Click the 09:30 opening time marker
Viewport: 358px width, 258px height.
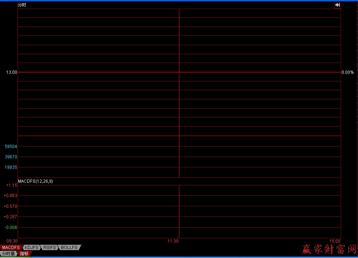[x=12, y=241]
